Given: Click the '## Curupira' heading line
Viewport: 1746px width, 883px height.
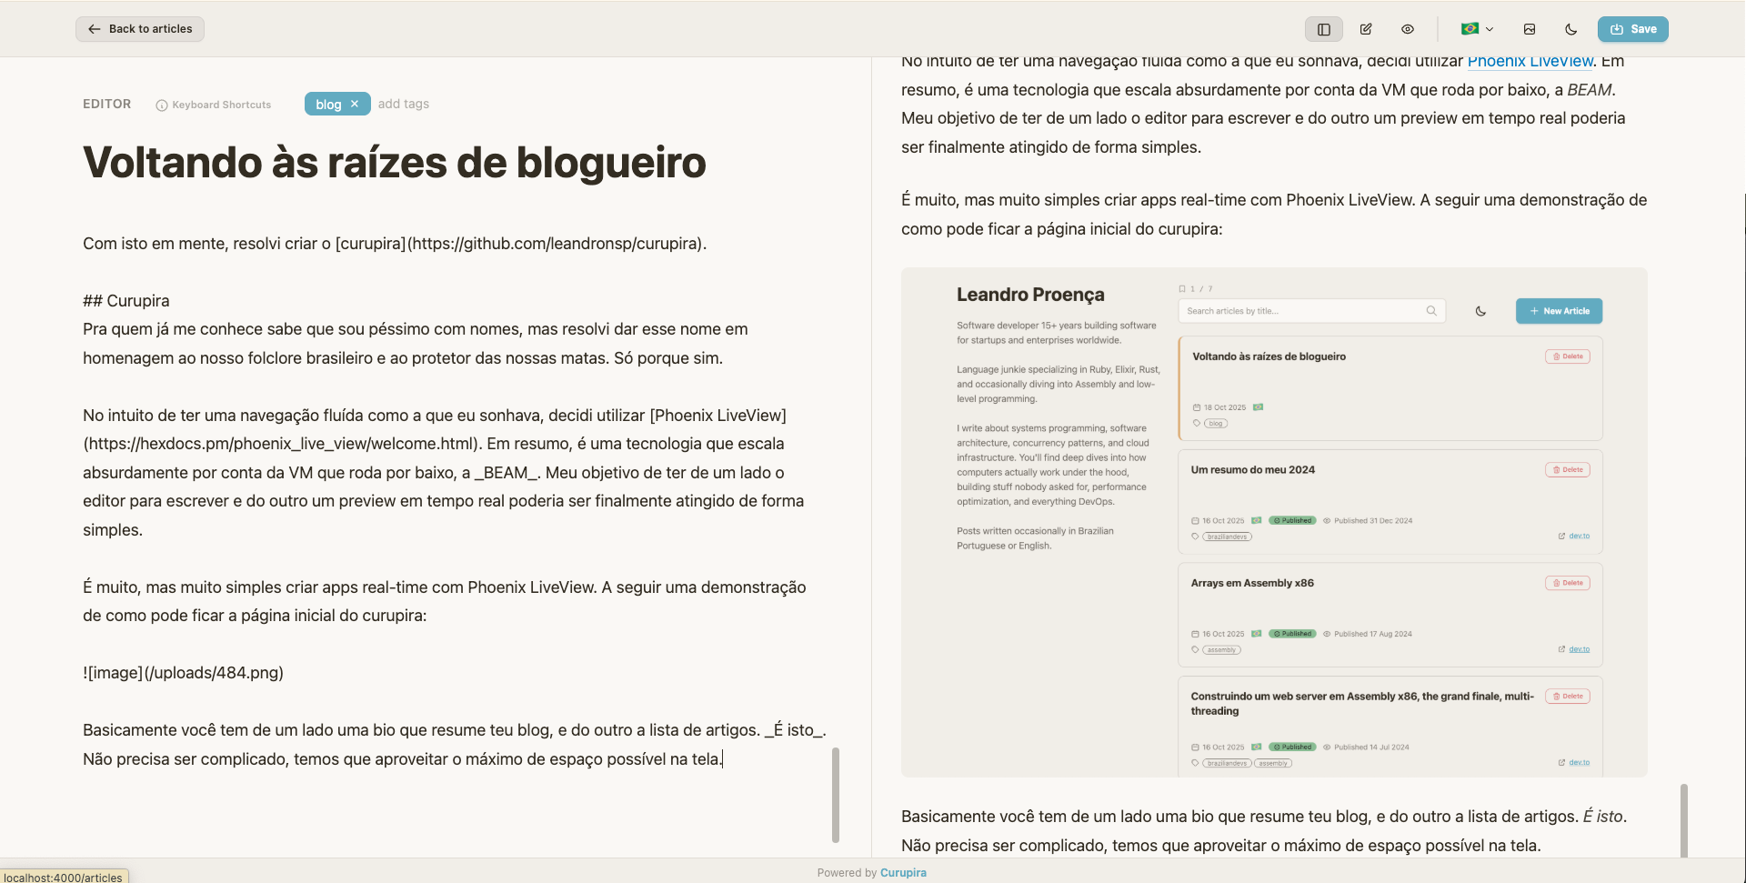Looking at the screenshot, I should [x=126, y=301].
